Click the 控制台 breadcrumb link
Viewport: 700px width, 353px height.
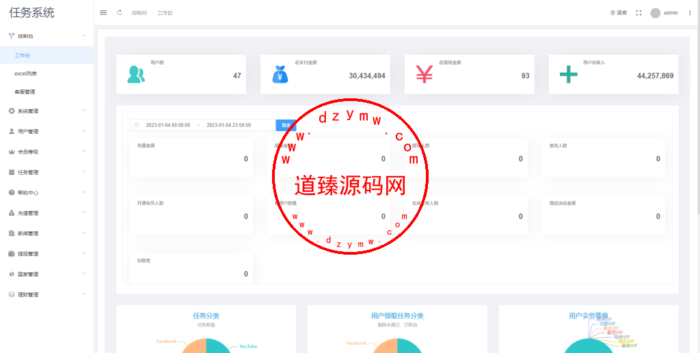click(139, 13)
